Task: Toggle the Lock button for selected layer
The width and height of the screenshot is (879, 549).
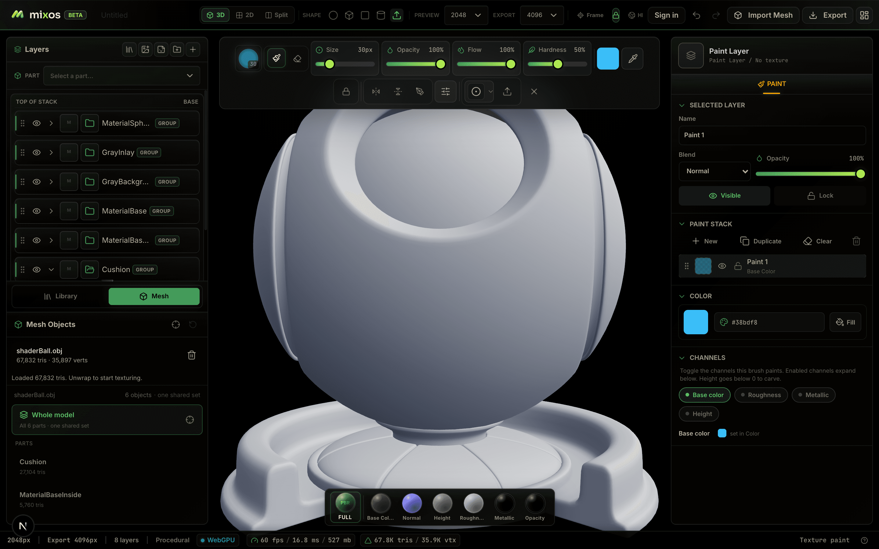Action: [x=820, y=196]
